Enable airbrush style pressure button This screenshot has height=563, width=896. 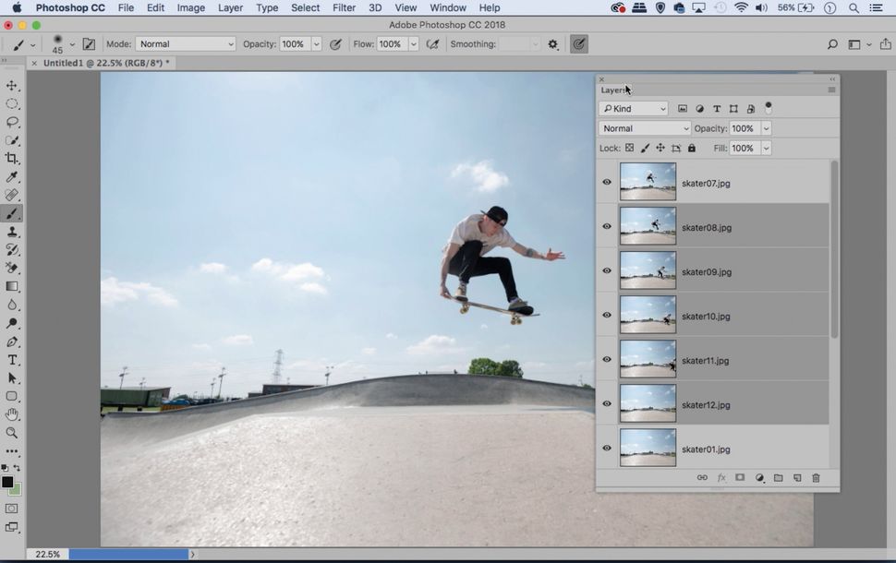[432, 43]
